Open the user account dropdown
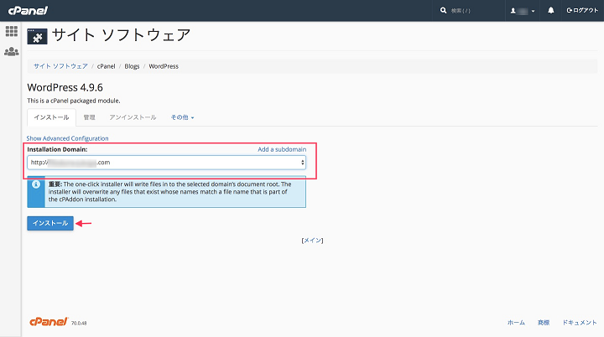Viewport: 604px width, 337px height. pos(523,11)
